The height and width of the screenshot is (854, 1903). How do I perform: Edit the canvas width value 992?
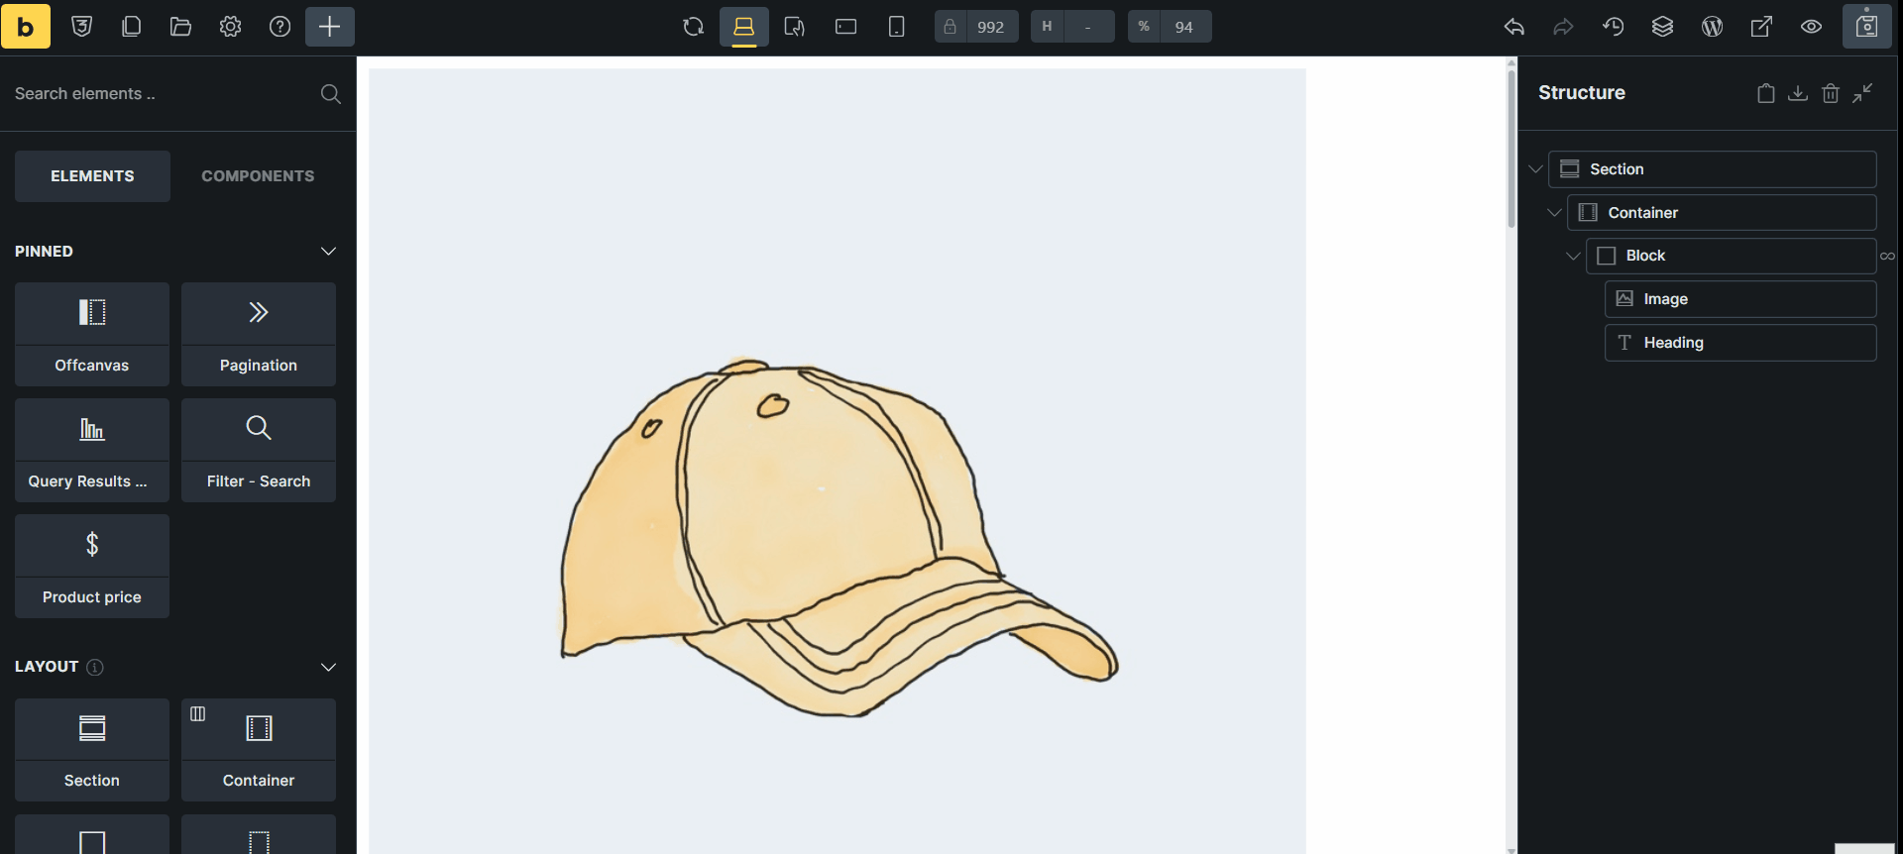click(990, 27)
